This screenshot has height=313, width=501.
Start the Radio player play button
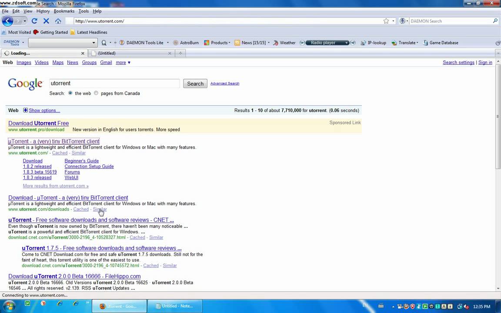point(302,43)
